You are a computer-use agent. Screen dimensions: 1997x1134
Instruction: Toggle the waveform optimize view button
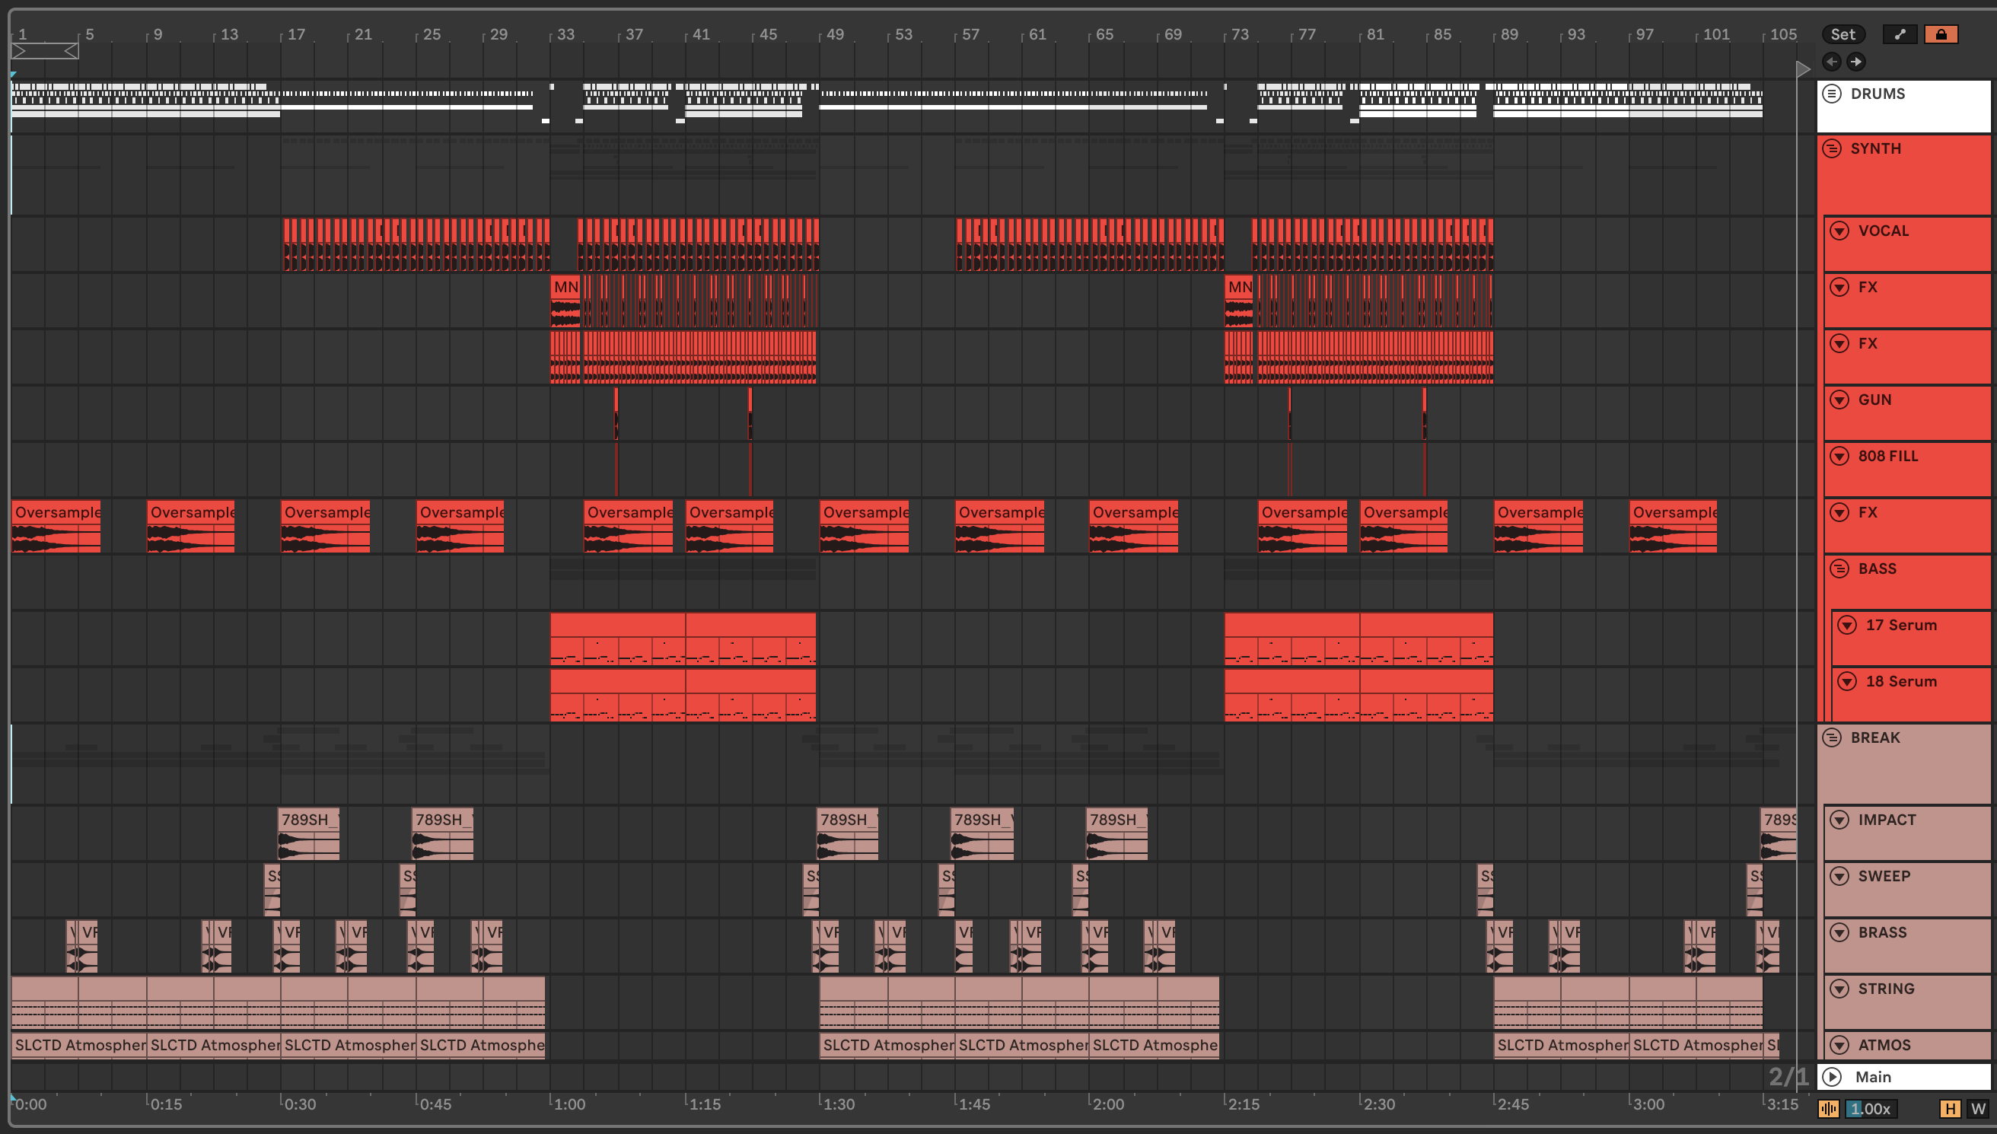tap(1829, 1108)
